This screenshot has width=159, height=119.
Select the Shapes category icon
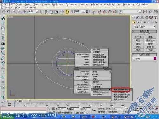[x=138, y=23]
